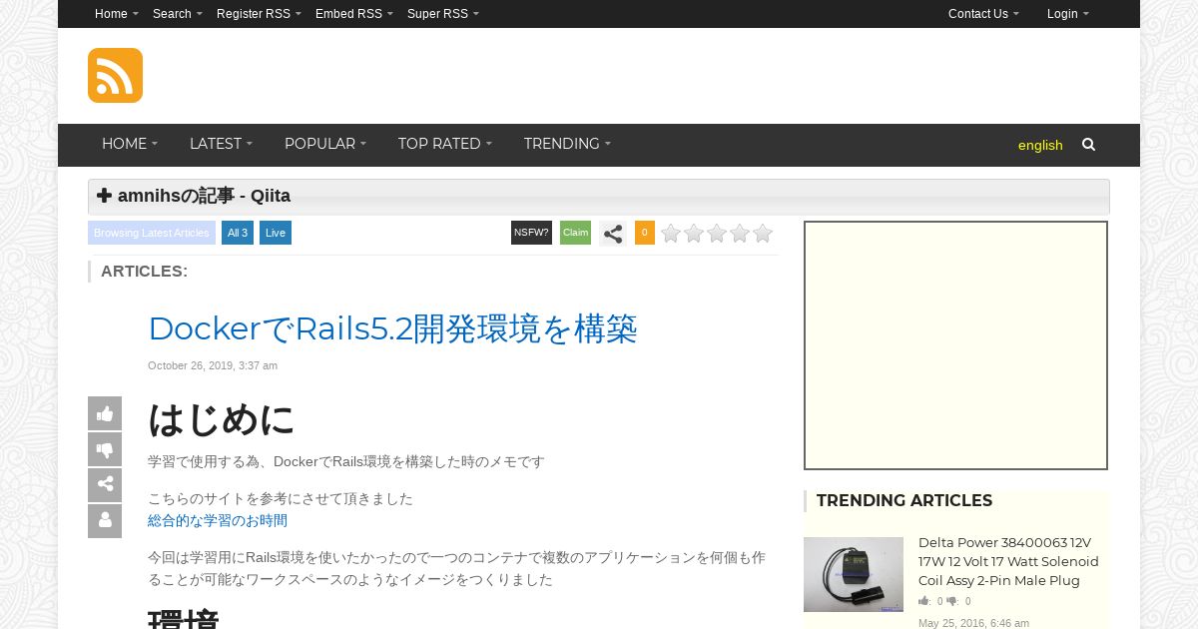
Task: Open the search magnifier icon in navbar
Action: click(1088, 145)
